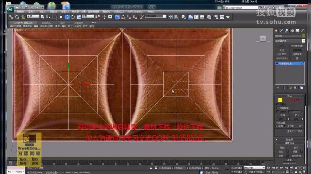Select Vertex sub-object level yellow icon
Image resolution: width=311 pixels, height=174 pixels.
click(280, 100)
